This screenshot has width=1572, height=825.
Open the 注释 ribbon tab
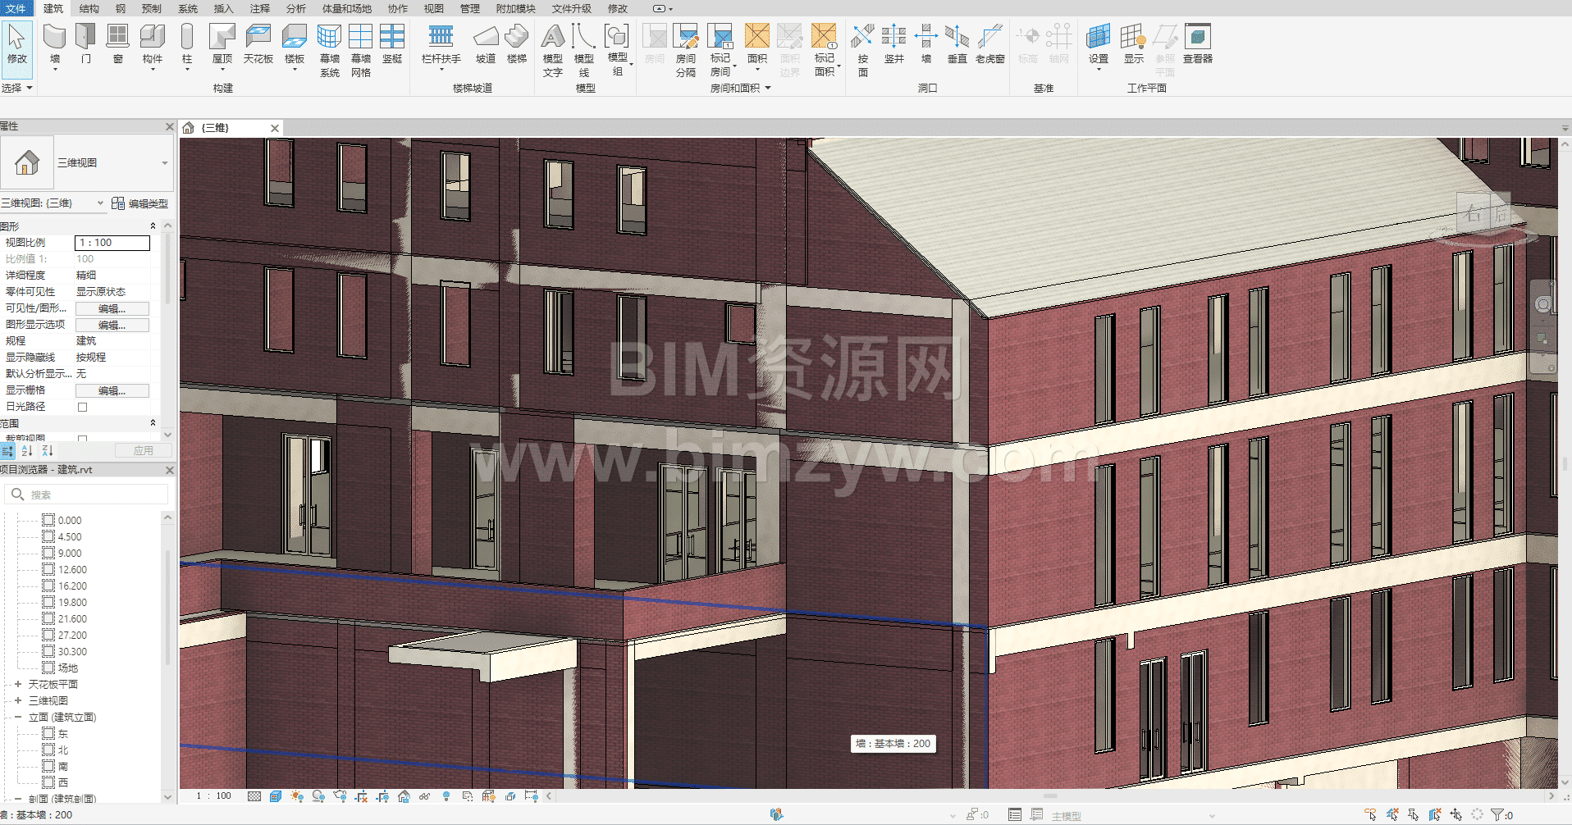(x=259, y=8)
